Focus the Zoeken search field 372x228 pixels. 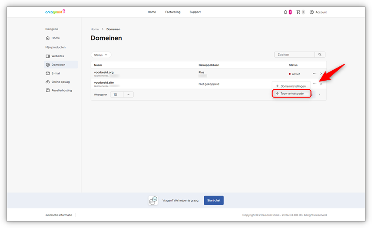click(295, 55)
